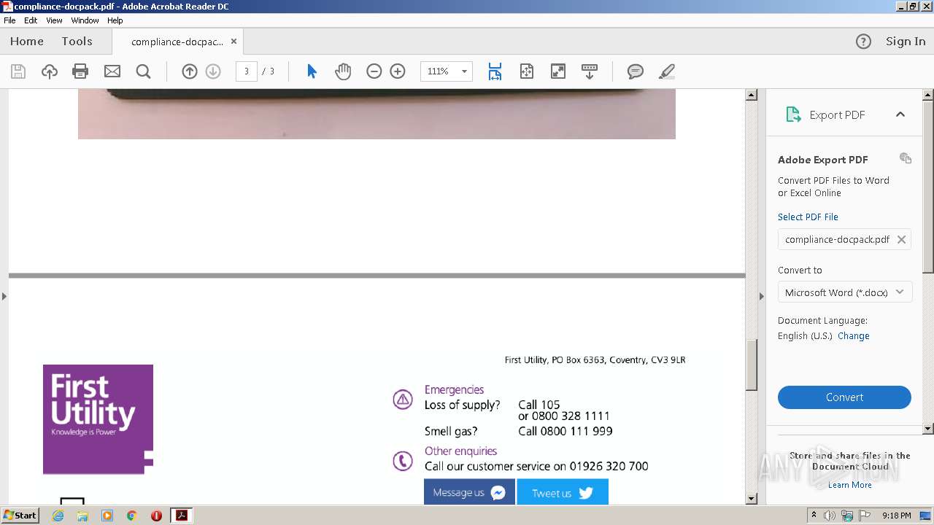This screenshot has width=934, height=525.
Task: Click right panel scrollbar thumb
Action: coord(928,187)
